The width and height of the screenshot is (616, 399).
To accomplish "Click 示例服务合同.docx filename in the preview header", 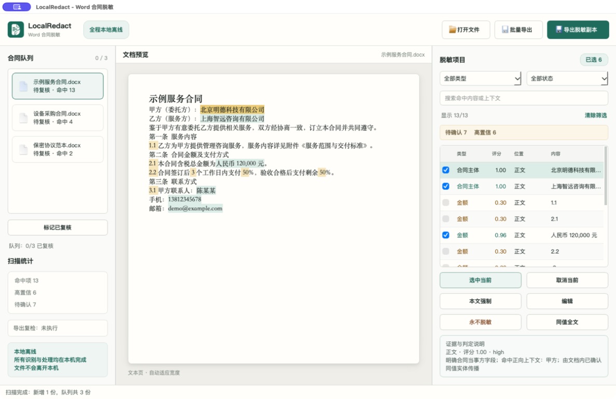I will [x=403, y=55].
